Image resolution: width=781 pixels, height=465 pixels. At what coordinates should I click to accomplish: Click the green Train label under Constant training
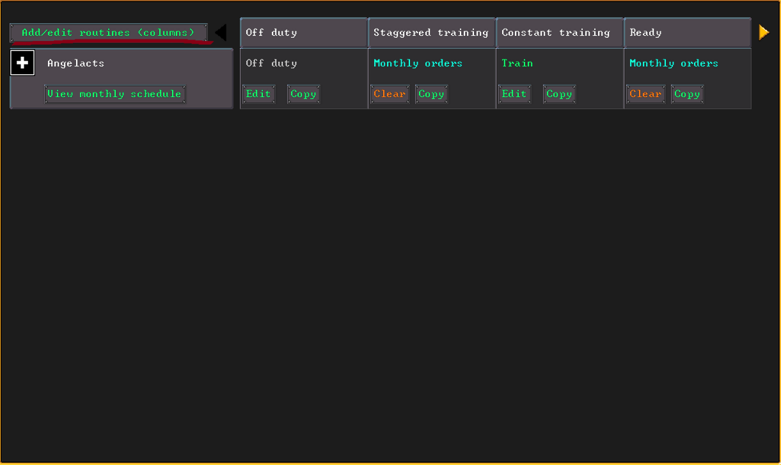click(517, 63)
